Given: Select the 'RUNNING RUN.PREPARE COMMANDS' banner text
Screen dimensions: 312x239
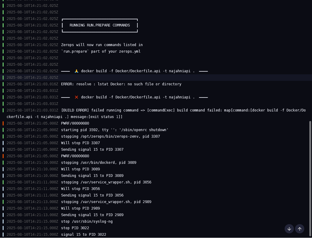Looking at the screenshot, I should (x=100, y=25).
